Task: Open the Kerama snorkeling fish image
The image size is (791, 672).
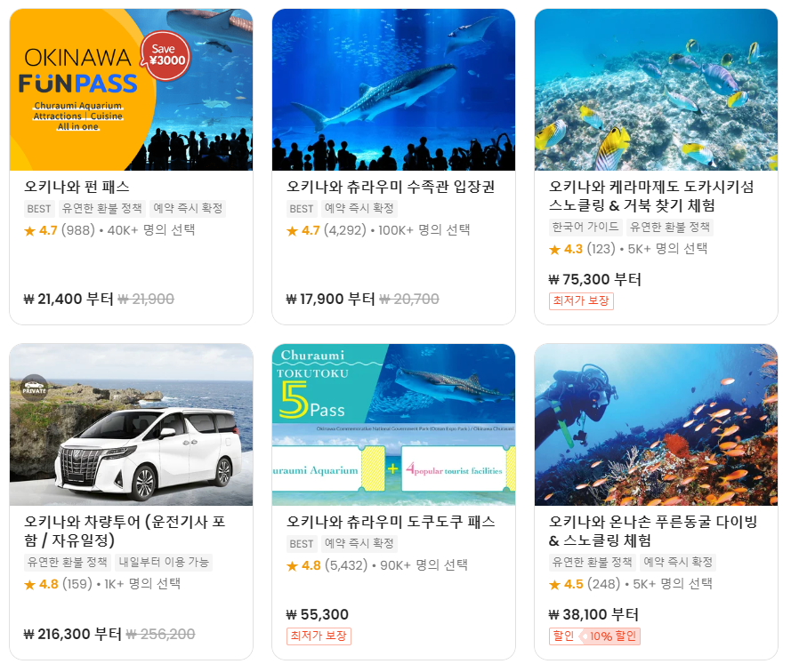Action: (656, 90)
